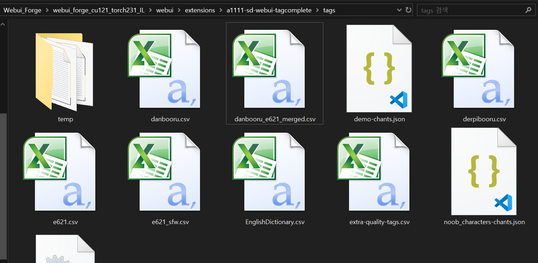The width and height of the screenshot is (538, 263).
Task: Expand chevron after a1111-sd-webui-tagcomplete breadcrumb
Action: coord(318,10)
